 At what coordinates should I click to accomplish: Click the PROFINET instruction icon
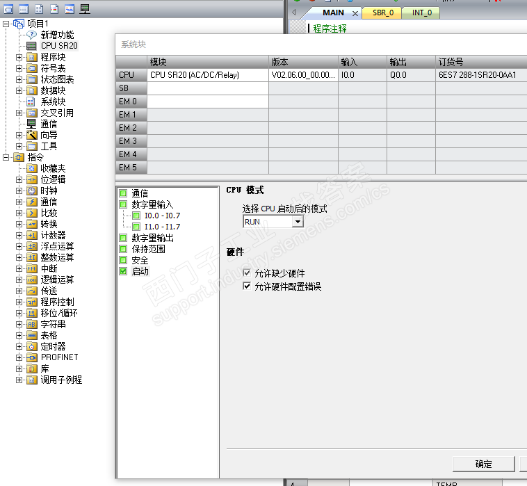31,357
